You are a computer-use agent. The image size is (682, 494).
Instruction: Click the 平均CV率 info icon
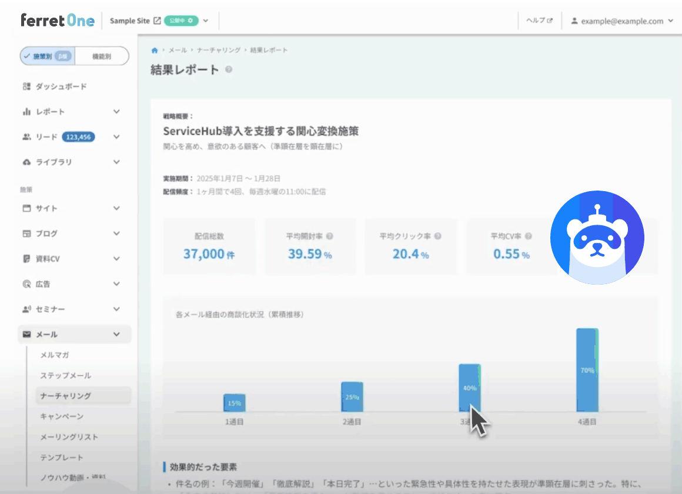pos(529,236)
